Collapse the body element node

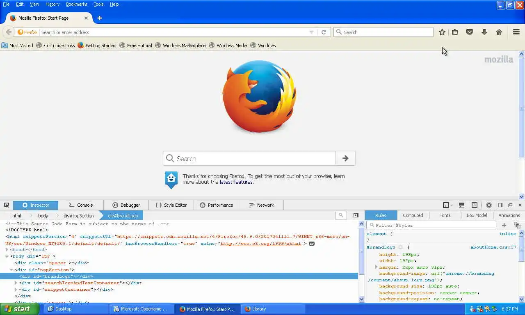(7, 256)
